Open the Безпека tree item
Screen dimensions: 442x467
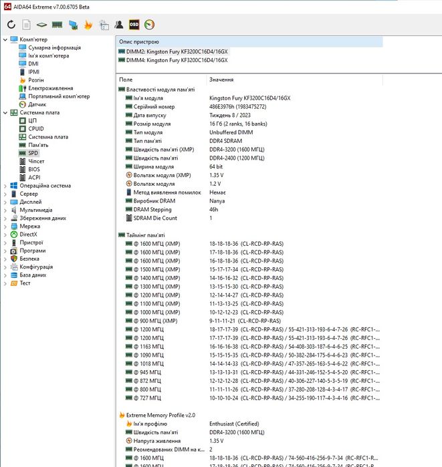pos(29,259)
